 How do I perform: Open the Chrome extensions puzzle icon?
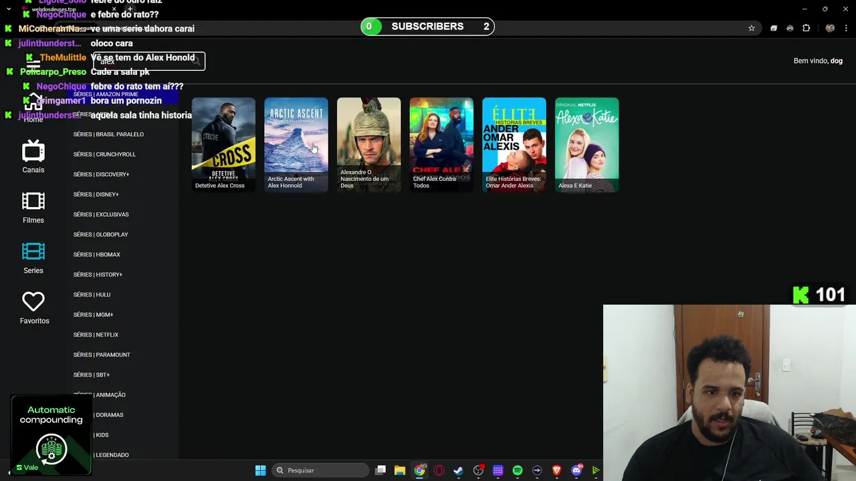click(x=806, y=28)
